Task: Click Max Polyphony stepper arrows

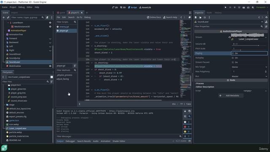Action: [266, 71]
